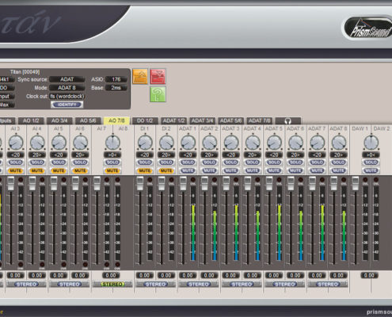The height and width of the screenshot is (317, 392).
Task: Reset the ADAT 8 meter top overload LED
Action: coord(344,180)
